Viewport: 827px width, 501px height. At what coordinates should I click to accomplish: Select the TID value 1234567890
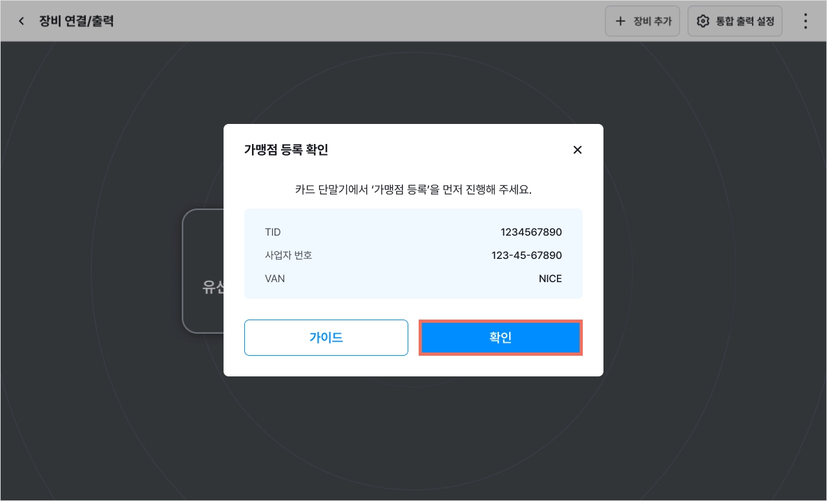point(531,232)
